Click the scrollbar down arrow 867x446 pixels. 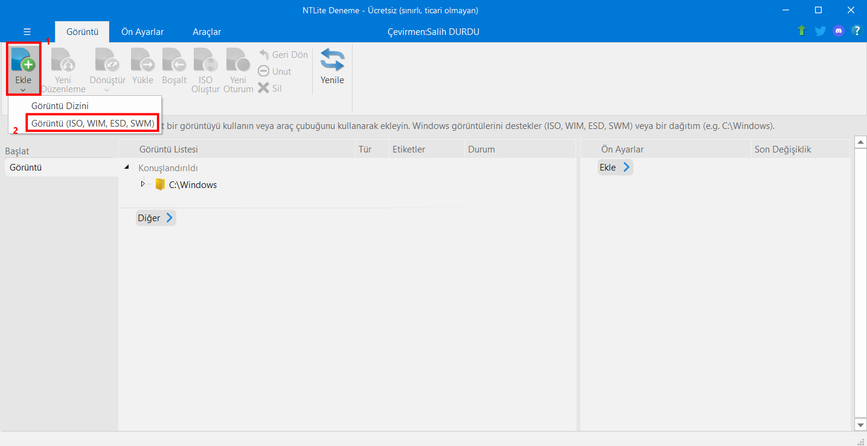click(862, 425)
